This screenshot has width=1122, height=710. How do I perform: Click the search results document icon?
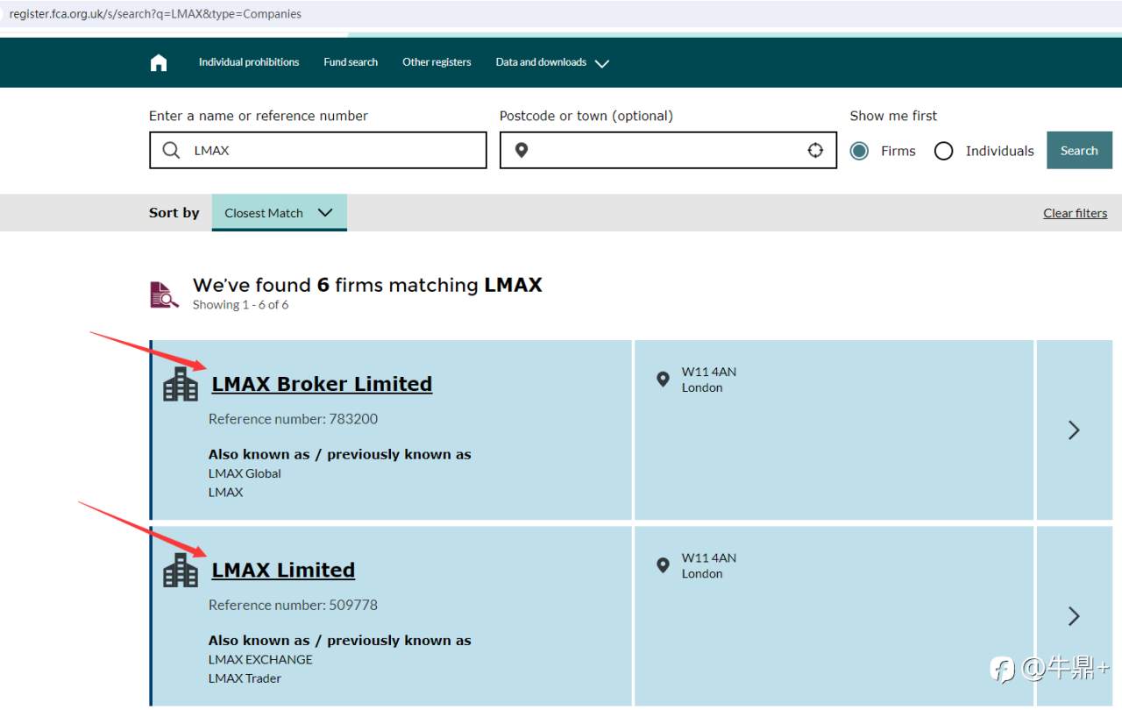[x=164, y=295]
